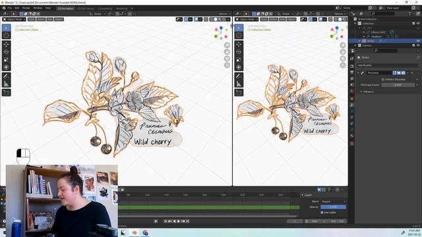This screenshot has width=422, height=237.
Task: Open Object Mode dropdown in left viewport
Action: [15, 19]
